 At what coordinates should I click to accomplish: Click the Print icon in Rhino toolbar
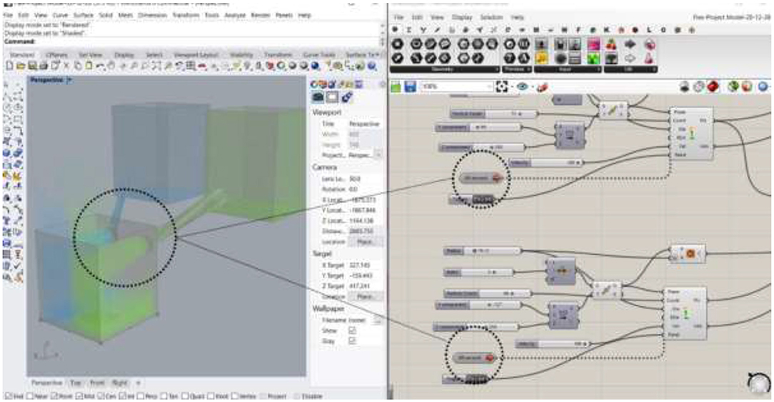(44, 66)
